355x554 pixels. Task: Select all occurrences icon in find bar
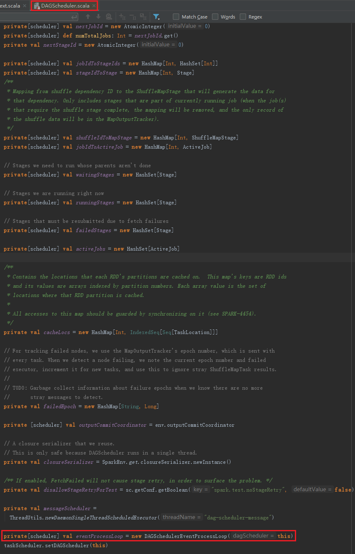143,17
